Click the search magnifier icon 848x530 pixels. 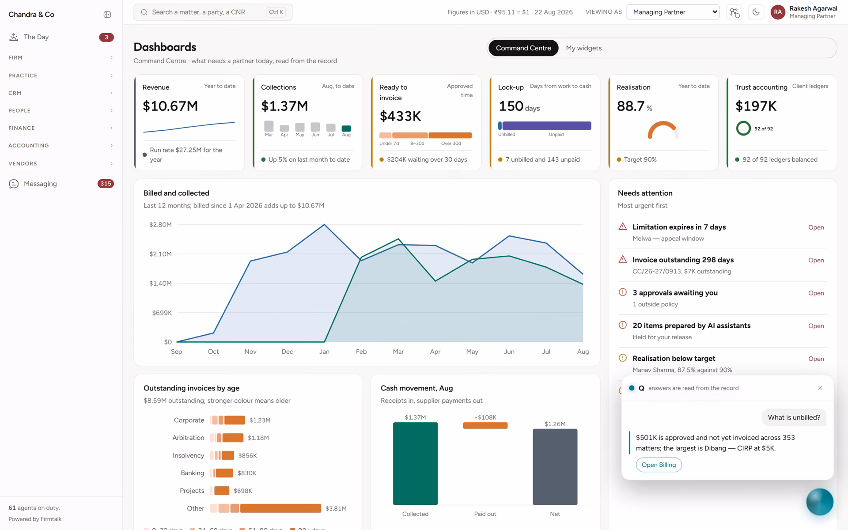[x=144, y=12]
